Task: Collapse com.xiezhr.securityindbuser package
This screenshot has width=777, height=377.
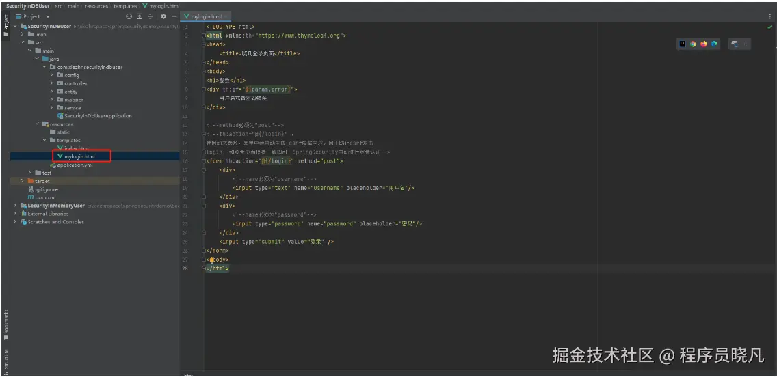Action: coord(44,67)
